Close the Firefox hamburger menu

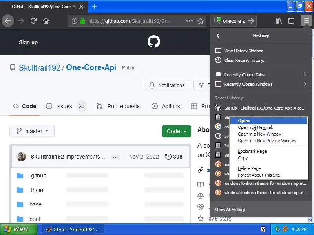point(306,21)
